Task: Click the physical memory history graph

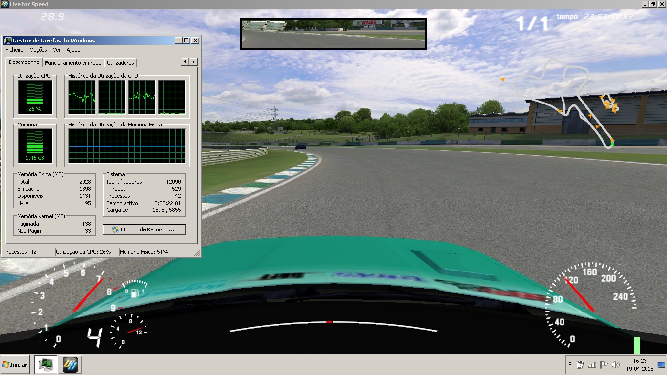Action: click(127, 146)
